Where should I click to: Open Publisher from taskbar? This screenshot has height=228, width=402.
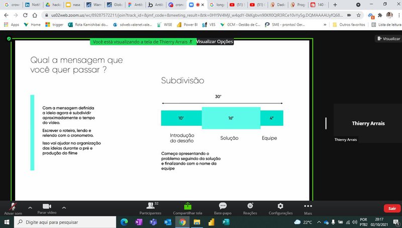click(x=226, y=222)
